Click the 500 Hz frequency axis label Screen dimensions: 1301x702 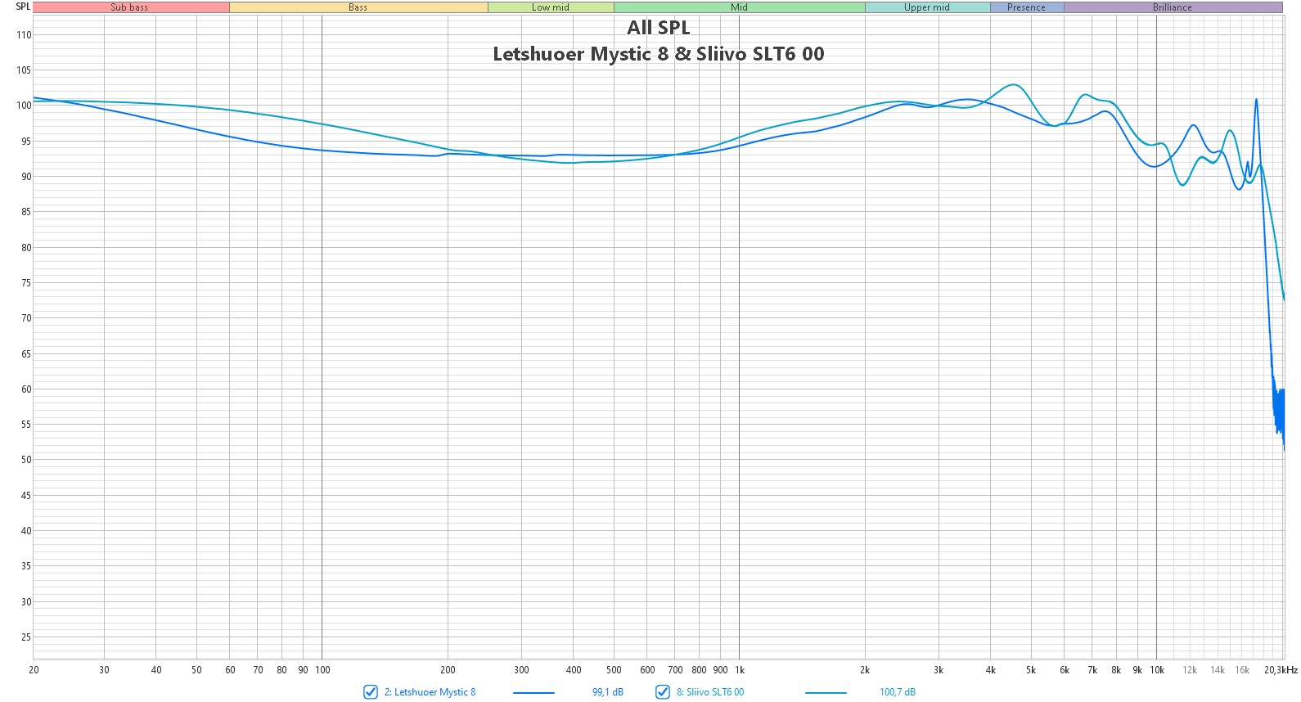[x=614, y=670]
